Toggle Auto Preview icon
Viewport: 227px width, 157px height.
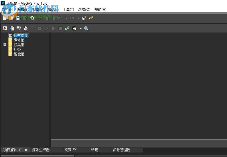coord(67,28)
